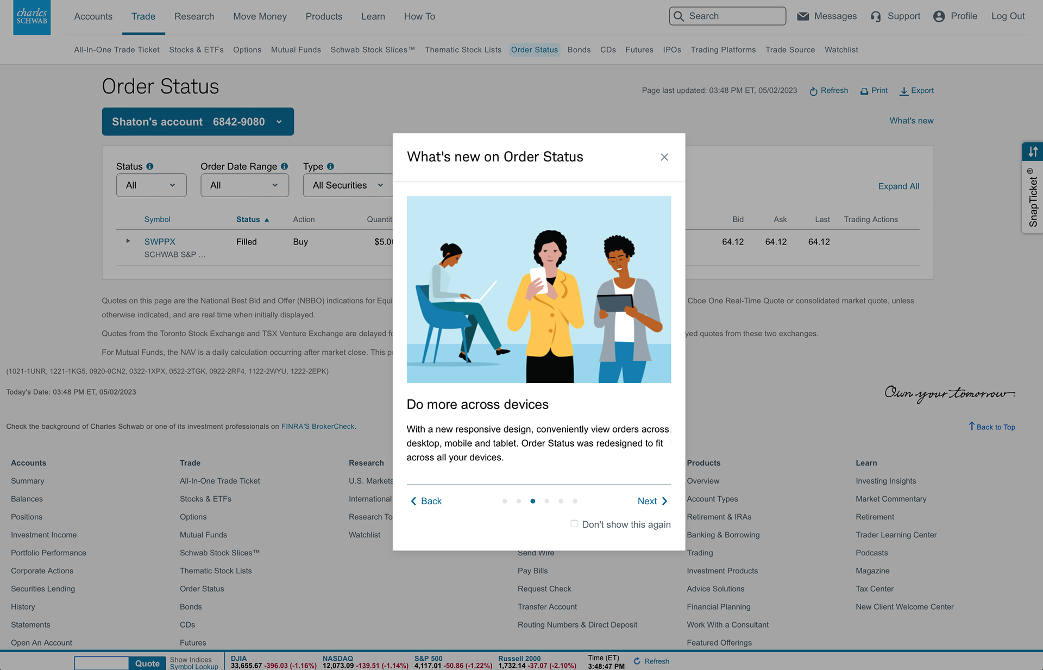Open the Order Date Range dropdown
The image size is (1043, 670).
(244, 185)
